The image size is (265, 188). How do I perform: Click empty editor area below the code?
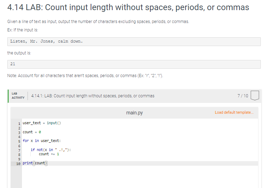pyautogui.click(x=140, y=177)
